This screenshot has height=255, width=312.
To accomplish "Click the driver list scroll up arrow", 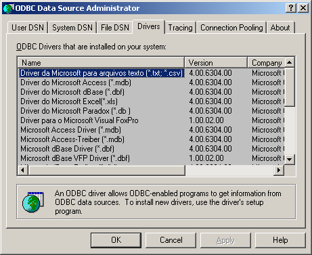I will click(290, 62).
